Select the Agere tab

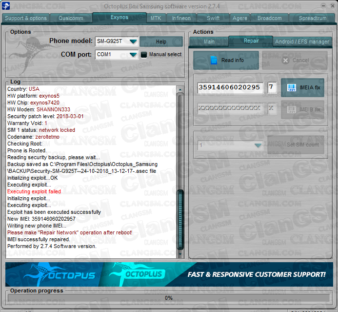239,19
